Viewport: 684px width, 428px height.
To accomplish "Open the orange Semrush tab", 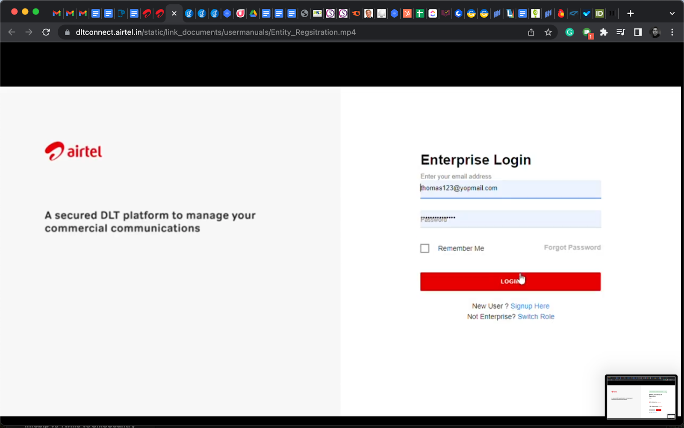I will coord(356,14).
